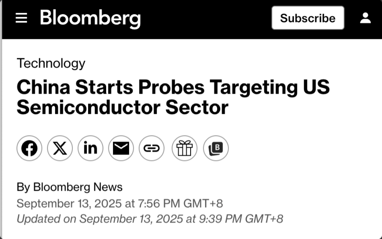
Task: Click the September 13 7:56 PM publish timestamp
Action: coord(120,203)
